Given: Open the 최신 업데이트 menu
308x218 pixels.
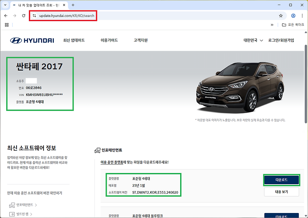Looking at the screenshot, I should point(74,40).
